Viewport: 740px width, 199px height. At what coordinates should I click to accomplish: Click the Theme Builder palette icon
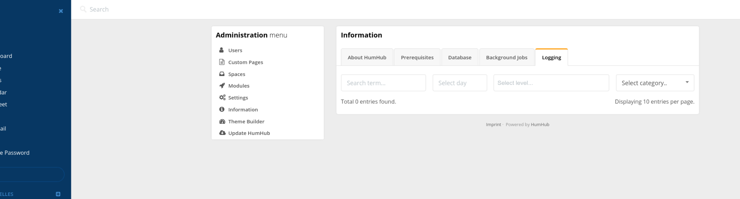(x=222, y=121)
